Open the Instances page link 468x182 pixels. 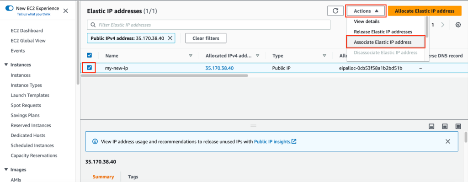click(21, 75)
